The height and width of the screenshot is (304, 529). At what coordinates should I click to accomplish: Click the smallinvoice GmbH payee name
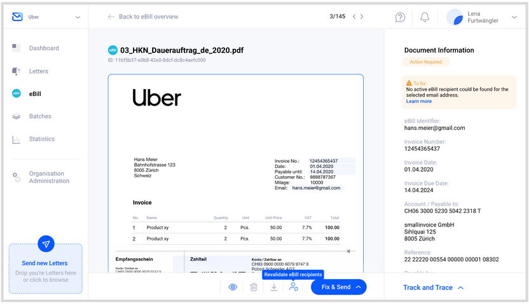point(429,225)
